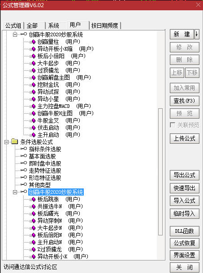Open the 按日期频度 tab
The height and width of the screenshot is (273, 203).
(x=105, y=26)
